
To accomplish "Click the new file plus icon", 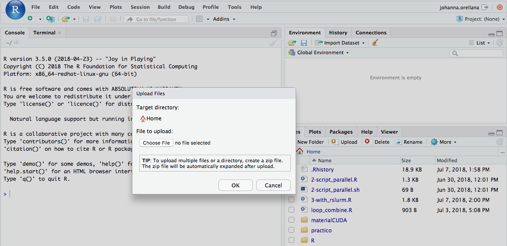I will pyautogui.click(x=30, y=19).
